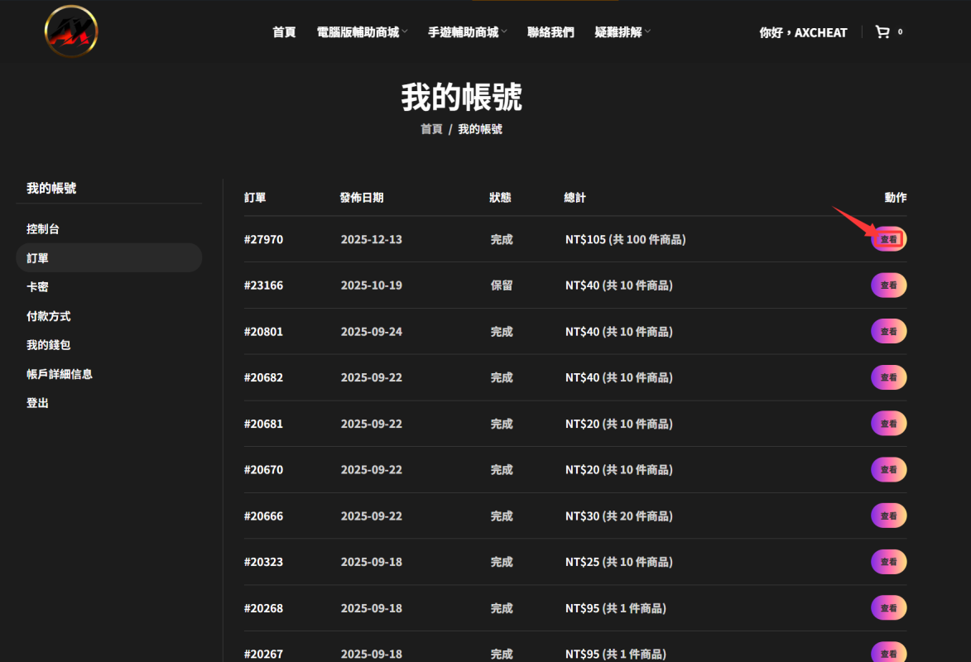The width and height of the screenshot is (971, 662).
Task: Click the 首頁 breadcrumb link
Action: pos(431,129)
